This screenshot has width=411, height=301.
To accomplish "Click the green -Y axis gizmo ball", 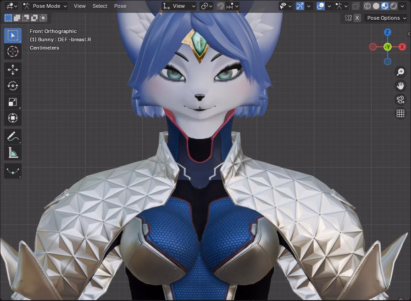I will pyautogui.click(x=388, y=47).
